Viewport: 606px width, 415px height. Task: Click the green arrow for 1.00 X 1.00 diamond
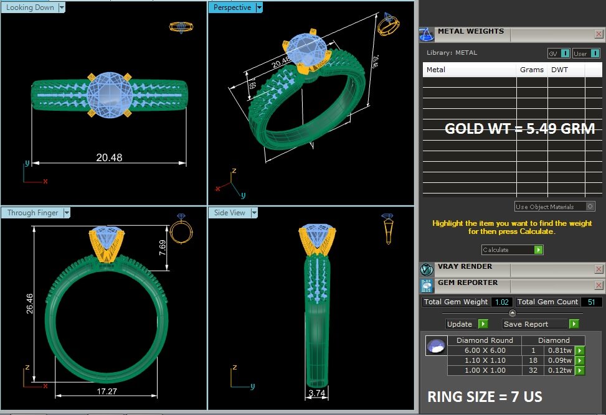(580, 371)
